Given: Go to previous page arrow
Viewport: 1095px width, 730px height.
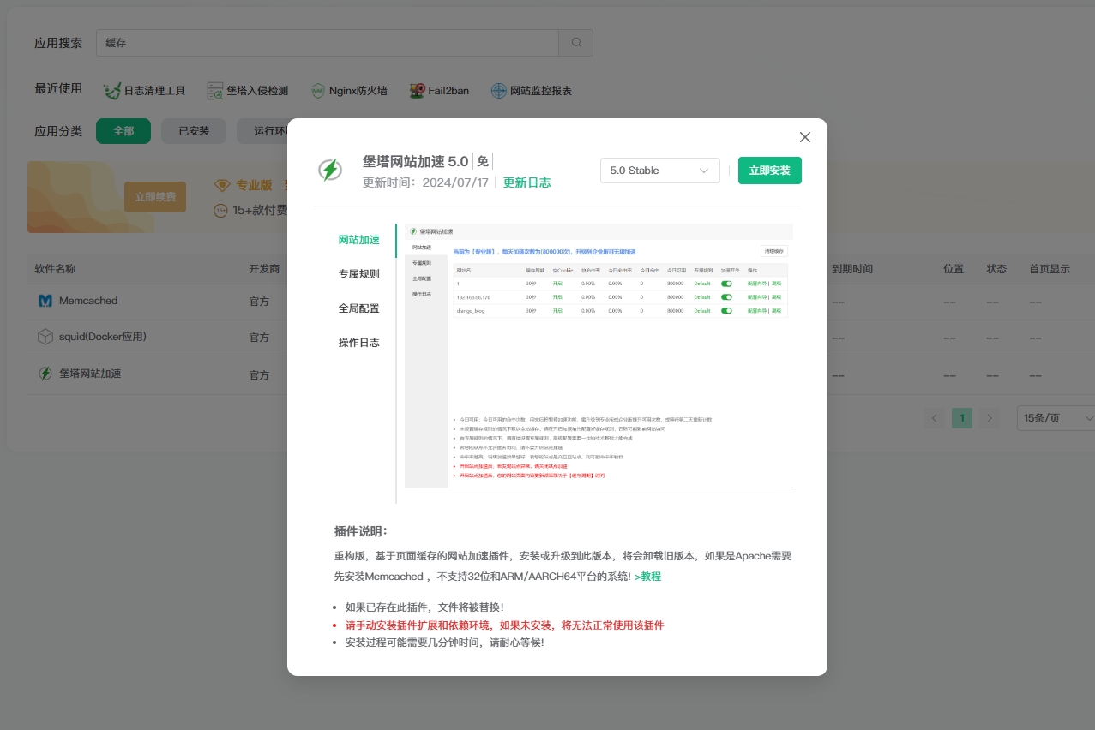Looking at the screenshot, I should (935, 418).
